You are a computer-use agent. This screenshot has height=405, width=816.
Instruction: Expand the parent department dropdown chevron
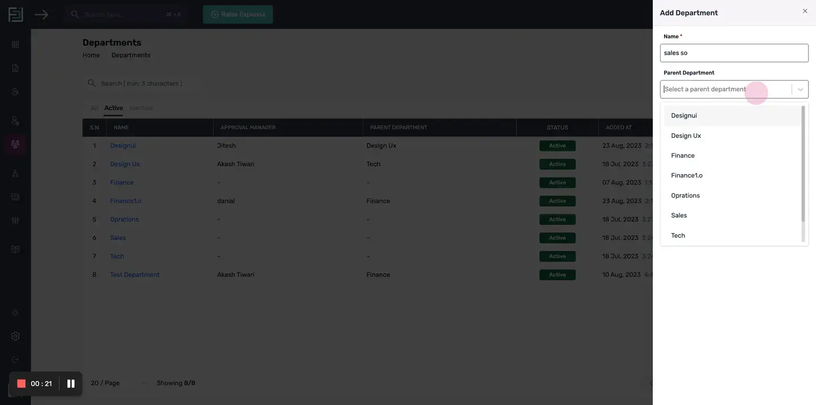tap(800, 90)
